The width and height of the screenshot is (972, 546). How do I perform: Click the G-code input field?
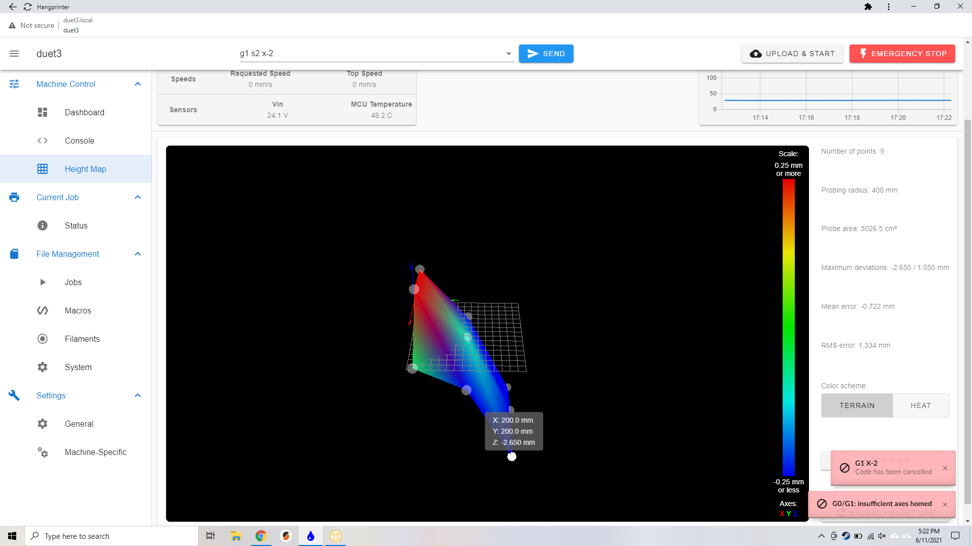(x=372, y=54)
